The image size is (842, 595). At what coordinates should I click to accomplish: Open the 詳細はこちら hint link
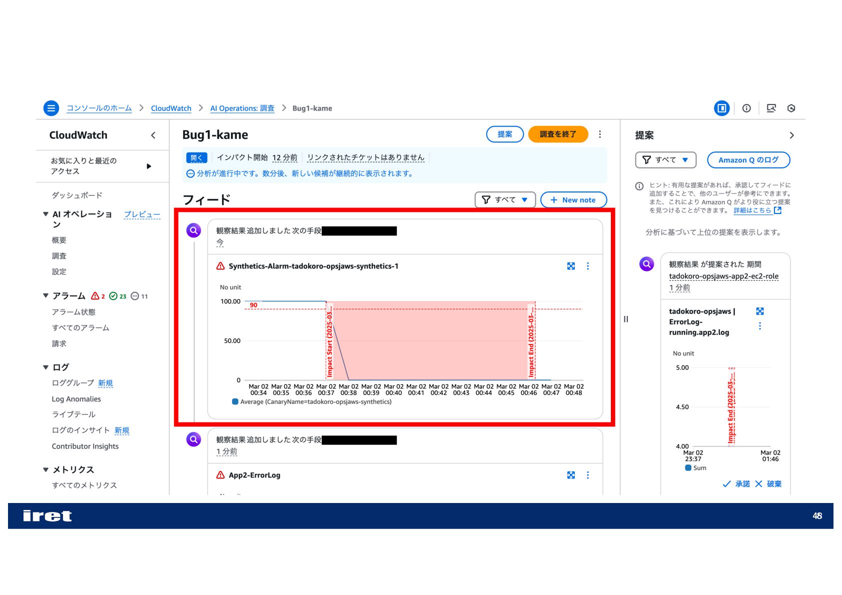752,210
